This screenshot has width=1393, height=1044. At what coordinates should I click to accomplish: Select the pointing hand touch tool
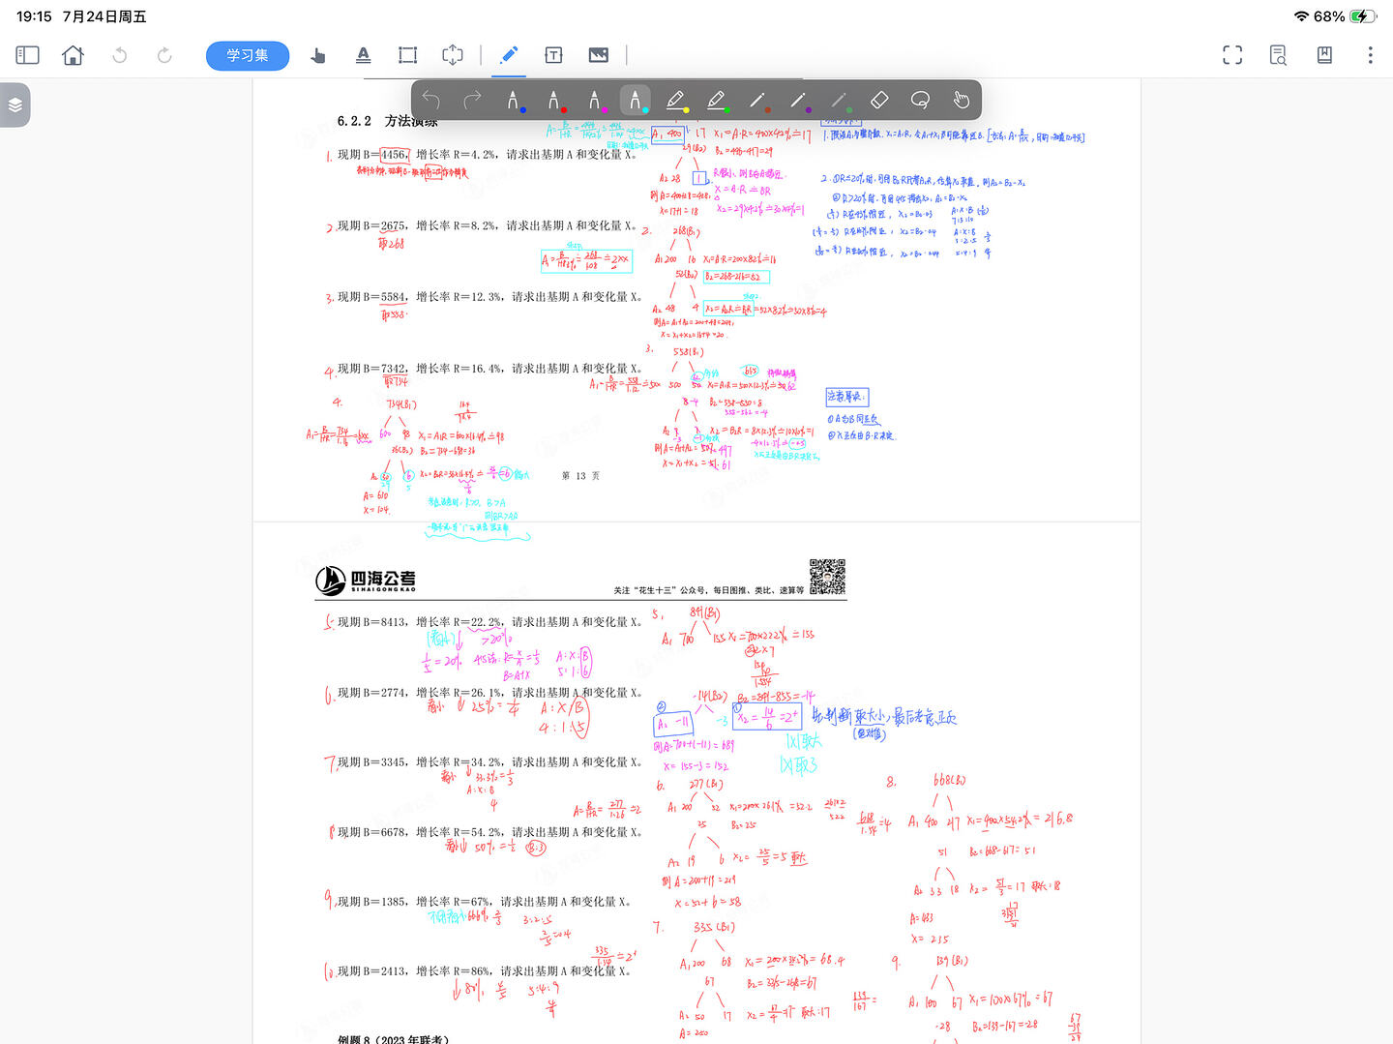point(317,55)
